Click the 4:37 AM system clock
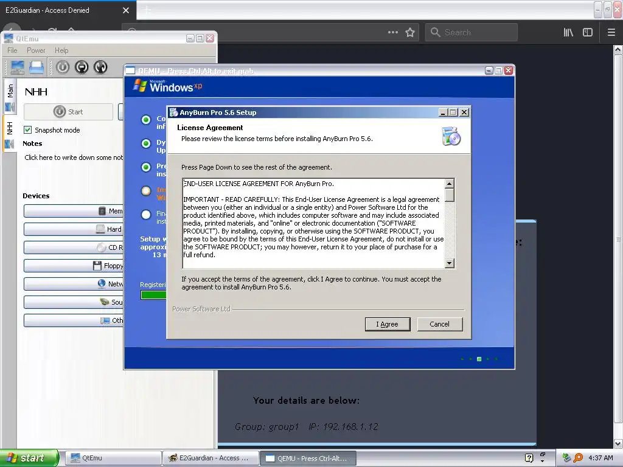Screen dimensions: 623x467 pos(600,458)
